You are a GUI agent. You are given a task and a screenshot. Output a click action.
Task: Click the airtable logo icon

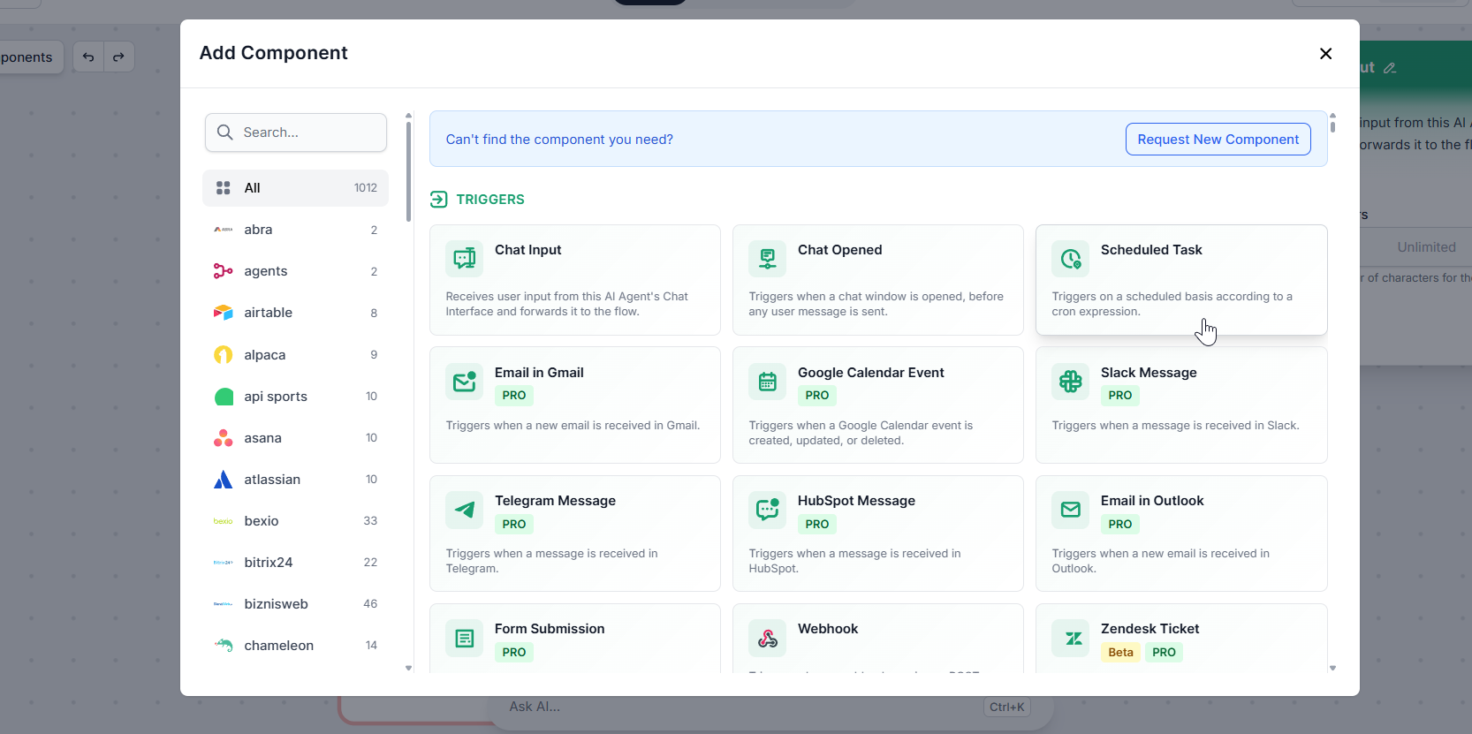pyautogui.click(x=224, y=313)
